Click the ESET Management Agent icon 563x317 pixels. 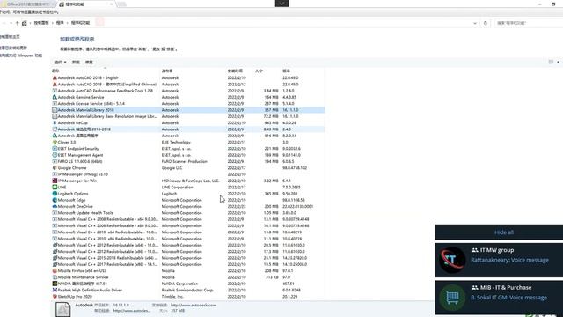pos(55,155)
